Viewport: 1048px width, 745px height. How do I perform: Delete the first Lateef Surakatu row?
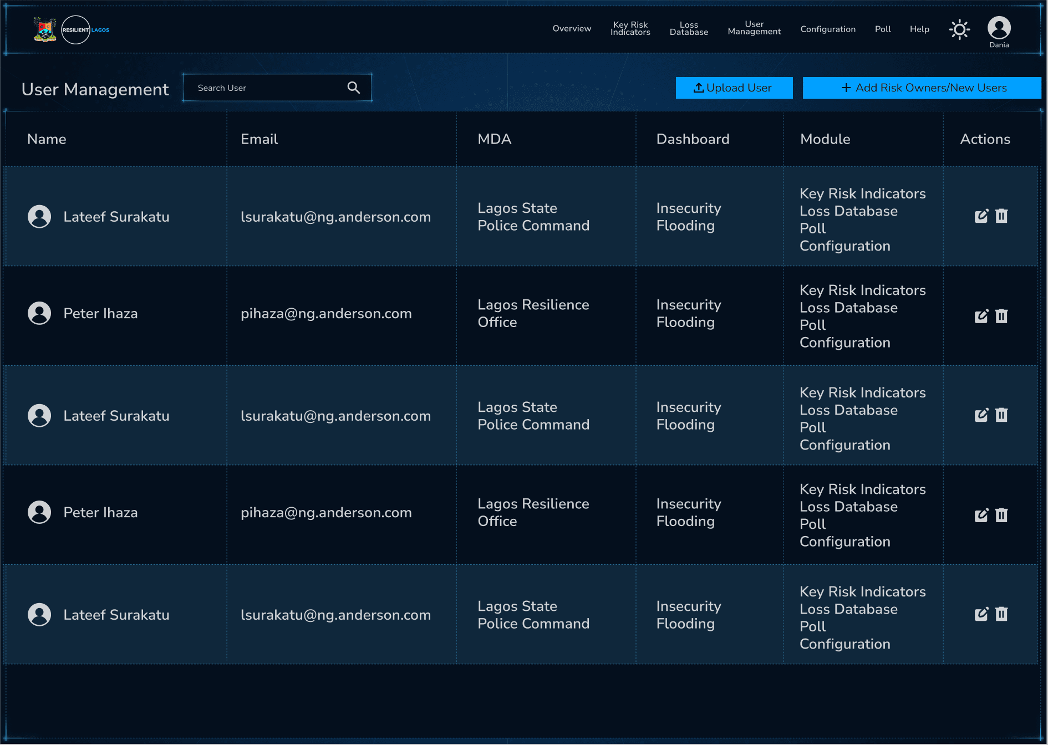[x=1001, y=216]
